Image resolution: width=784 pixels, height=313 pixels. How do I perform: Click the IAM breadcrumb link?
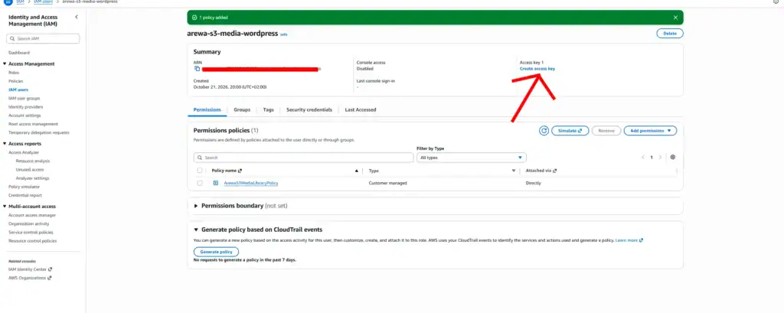20,2
